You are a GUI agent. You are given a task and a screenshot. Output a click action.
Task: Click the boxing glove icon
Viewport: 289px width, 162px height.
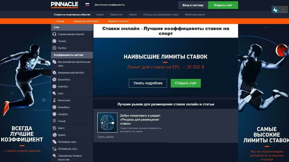(x=54, y=93)
